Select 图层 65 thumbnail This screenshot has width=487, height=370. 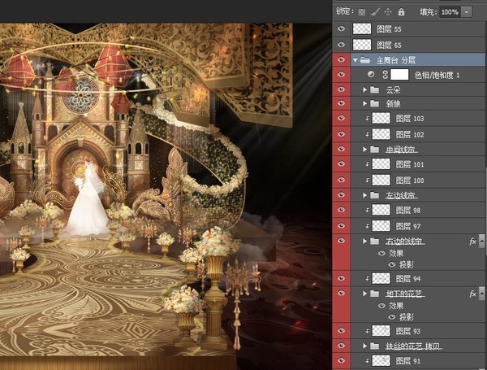pyautogui.click(x=362, y=45)
